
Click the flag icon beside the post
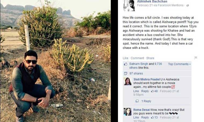tap(196, 58)
